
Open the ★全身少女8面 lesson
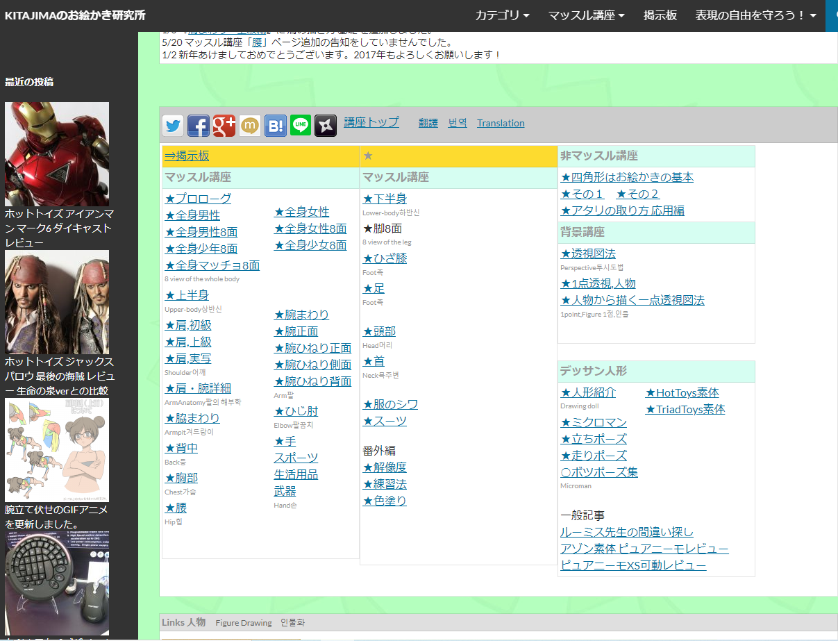coord(310,245)
